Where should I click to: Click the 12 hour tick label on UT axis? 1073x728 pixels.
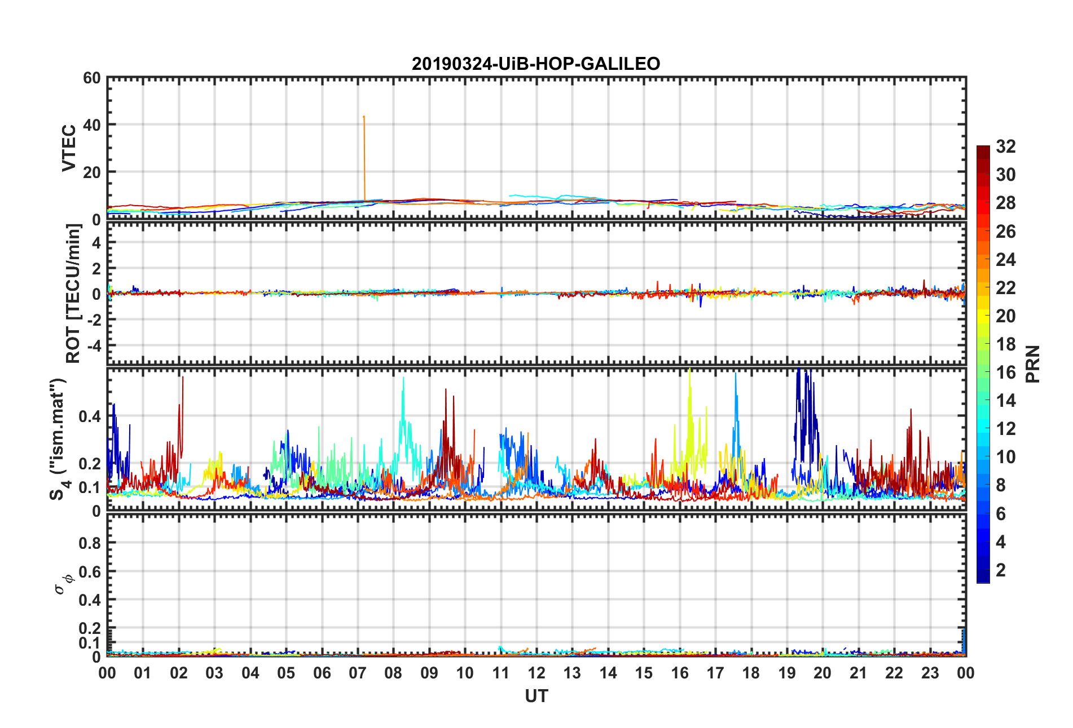tap(536, 673)
